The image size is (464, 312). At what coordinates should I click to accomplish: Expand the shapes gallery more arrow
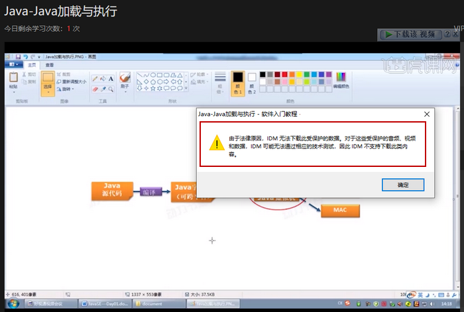[x=186, y=88]
